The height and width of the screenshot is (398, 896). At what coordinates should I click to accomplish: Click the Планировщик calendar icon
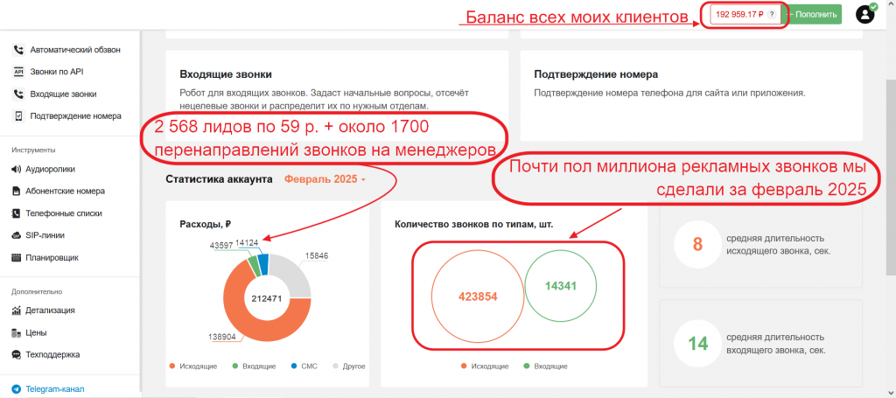click(x=16, y=257)
